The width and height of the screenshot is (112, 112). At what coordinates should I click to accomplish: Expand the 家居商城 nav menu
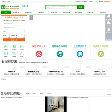point(78,12)
